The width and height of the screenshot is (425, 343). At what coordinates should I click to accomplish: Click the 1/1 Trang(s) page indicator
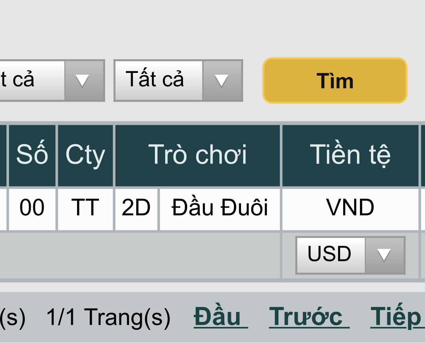[108, 318]
